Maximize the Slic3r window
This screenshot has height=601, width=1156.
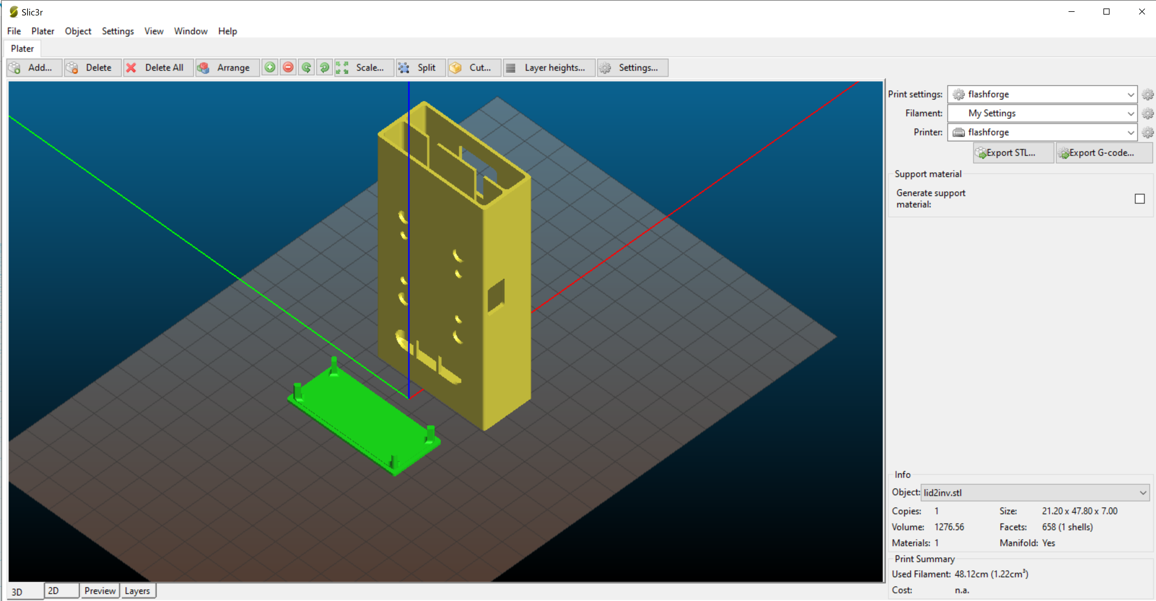1106,12
